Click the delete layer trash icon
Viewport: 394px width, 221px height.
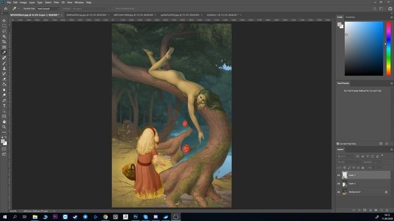point(387,210)
